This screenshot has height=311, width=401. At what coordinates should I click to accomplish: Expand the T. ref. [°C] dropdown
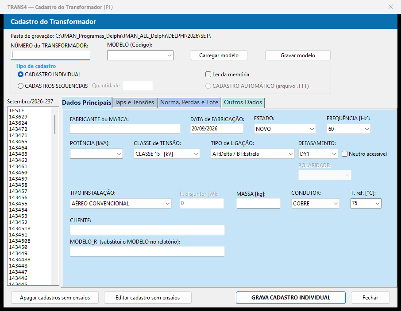(x=366, y=203)
